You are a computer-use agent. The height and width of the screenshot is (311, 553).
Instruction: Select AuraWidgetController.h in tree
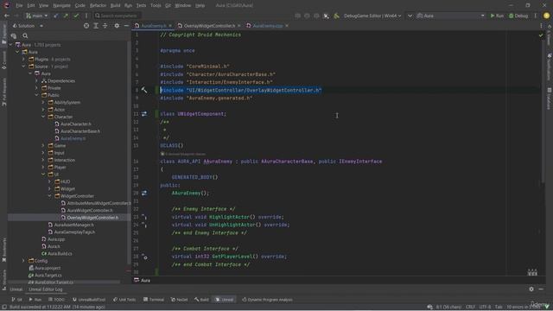click(x=87, y=211)
